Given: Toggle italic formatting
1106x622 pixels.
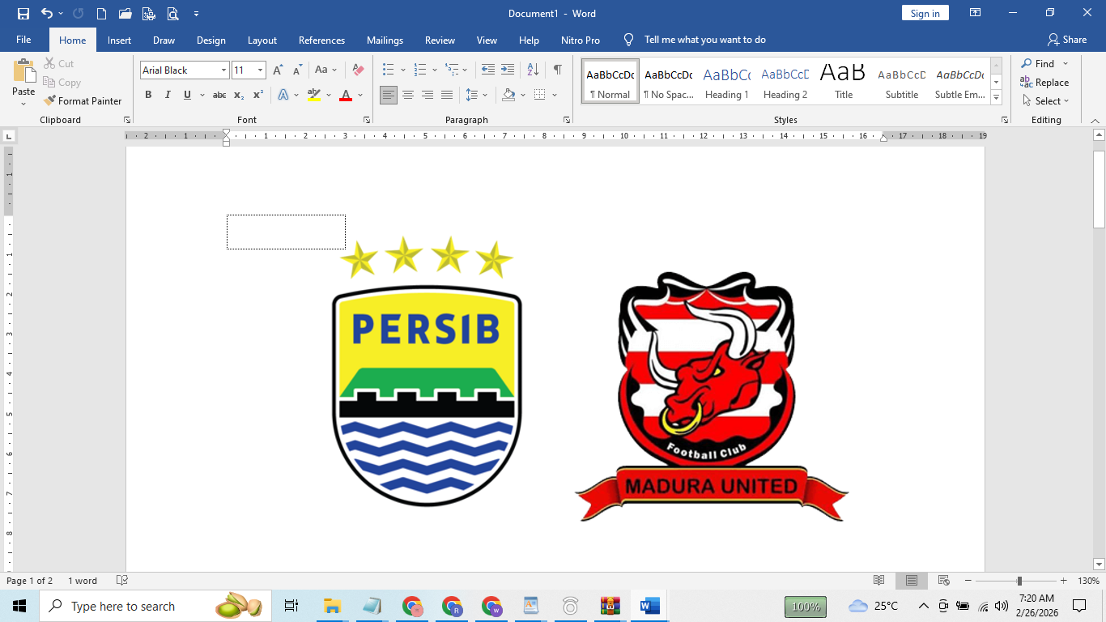Looking at the screenshot, I should click(168, 95).
